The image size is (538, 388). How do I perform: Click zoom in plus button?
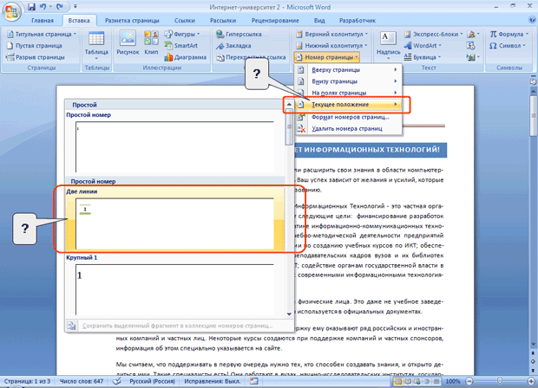point(531,381)
